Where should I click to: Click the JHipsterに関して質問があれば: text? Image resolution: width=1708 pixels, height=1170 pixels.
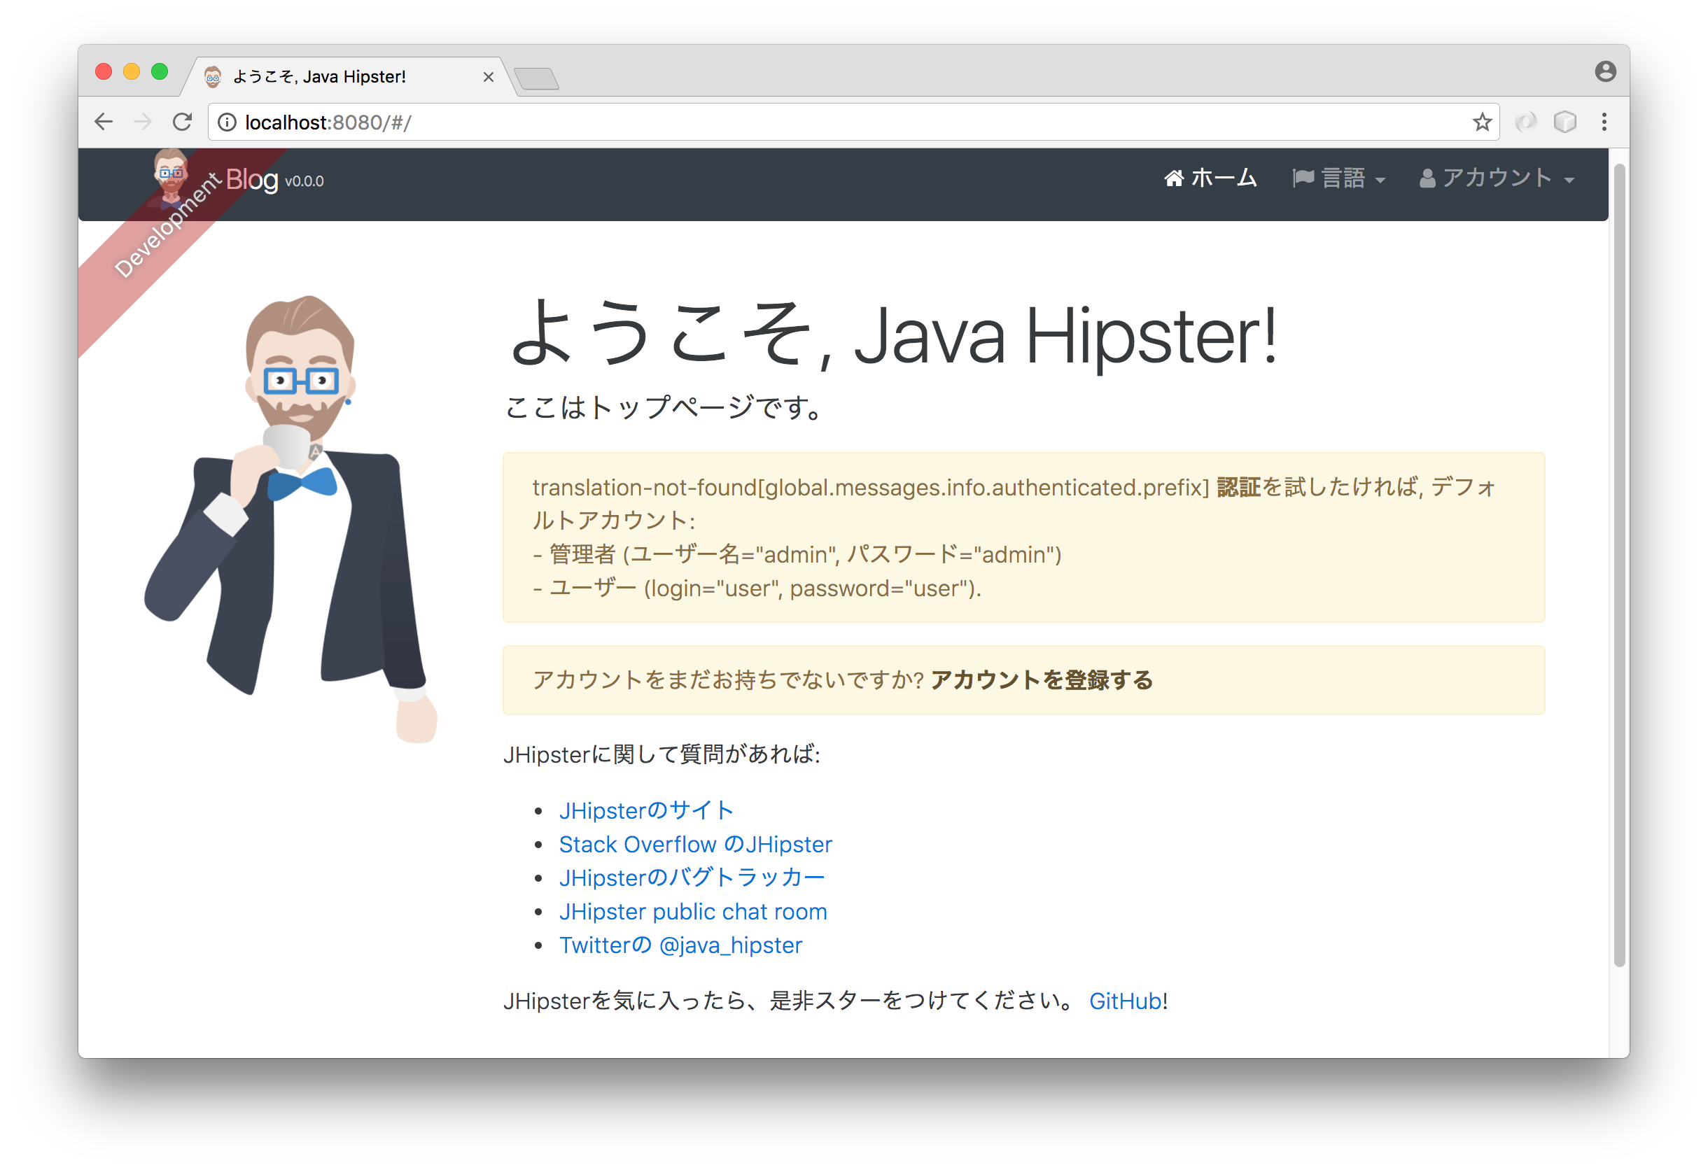tap(661, 754)
